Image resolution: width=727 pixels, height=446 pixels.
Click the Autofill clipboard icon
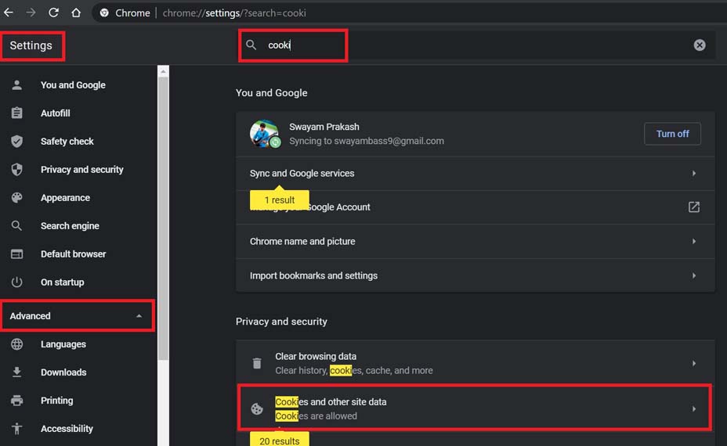coord(16,113)
